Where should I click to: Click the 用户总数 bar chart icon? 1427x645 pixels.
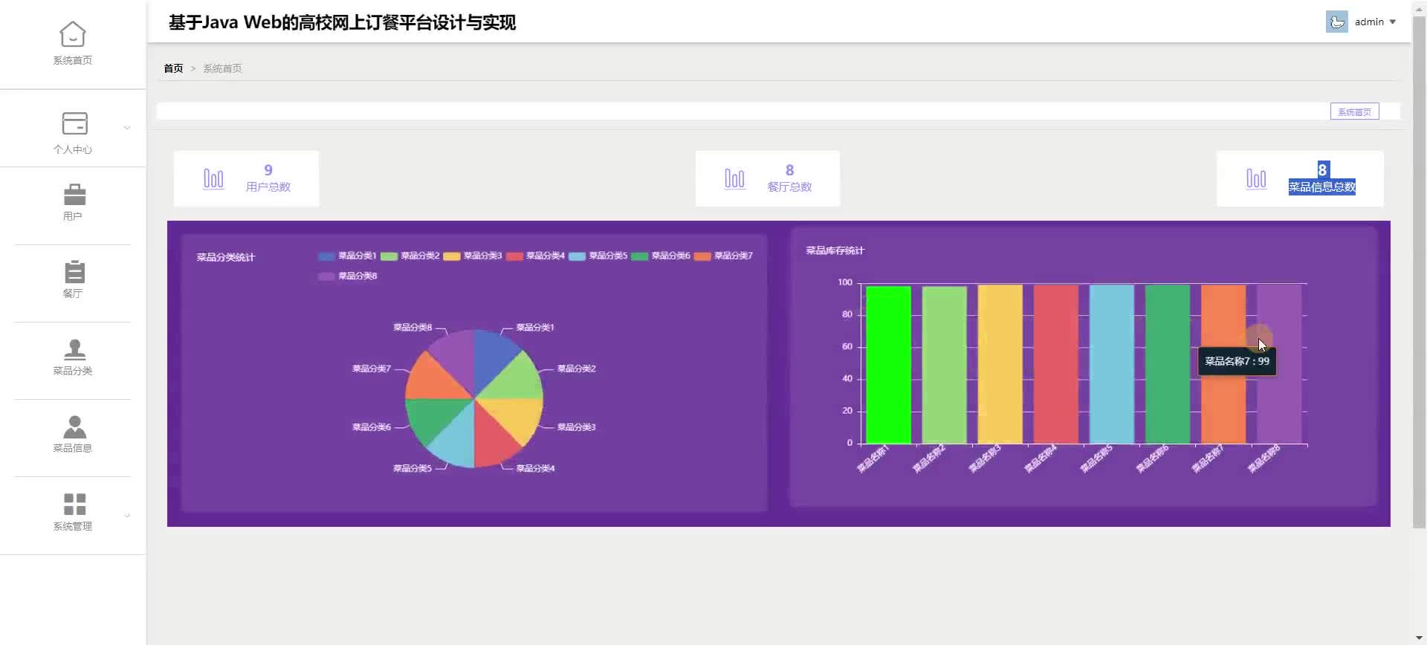213,179
